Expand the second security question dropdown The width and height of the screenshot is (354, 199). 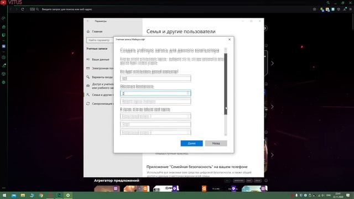[x=155, y=133]
